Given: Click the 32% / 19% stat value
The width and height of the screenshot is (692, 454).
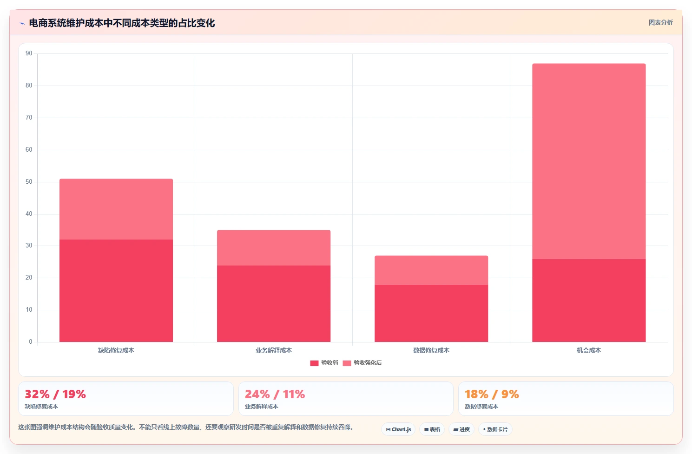Looking at the screenshot, I should (55, 394).
